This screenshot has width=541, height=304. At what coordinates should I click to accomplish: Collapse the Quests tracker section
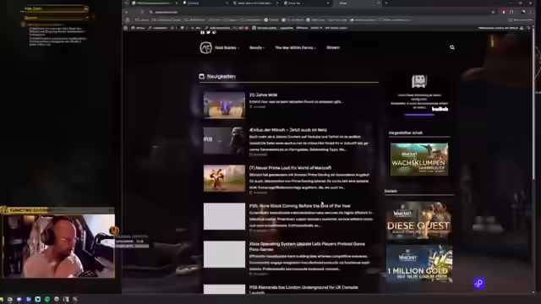(87, 17)
